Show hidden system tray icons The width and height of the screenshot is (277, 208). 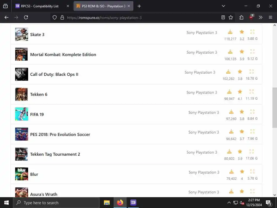click(x=229, y=203)
